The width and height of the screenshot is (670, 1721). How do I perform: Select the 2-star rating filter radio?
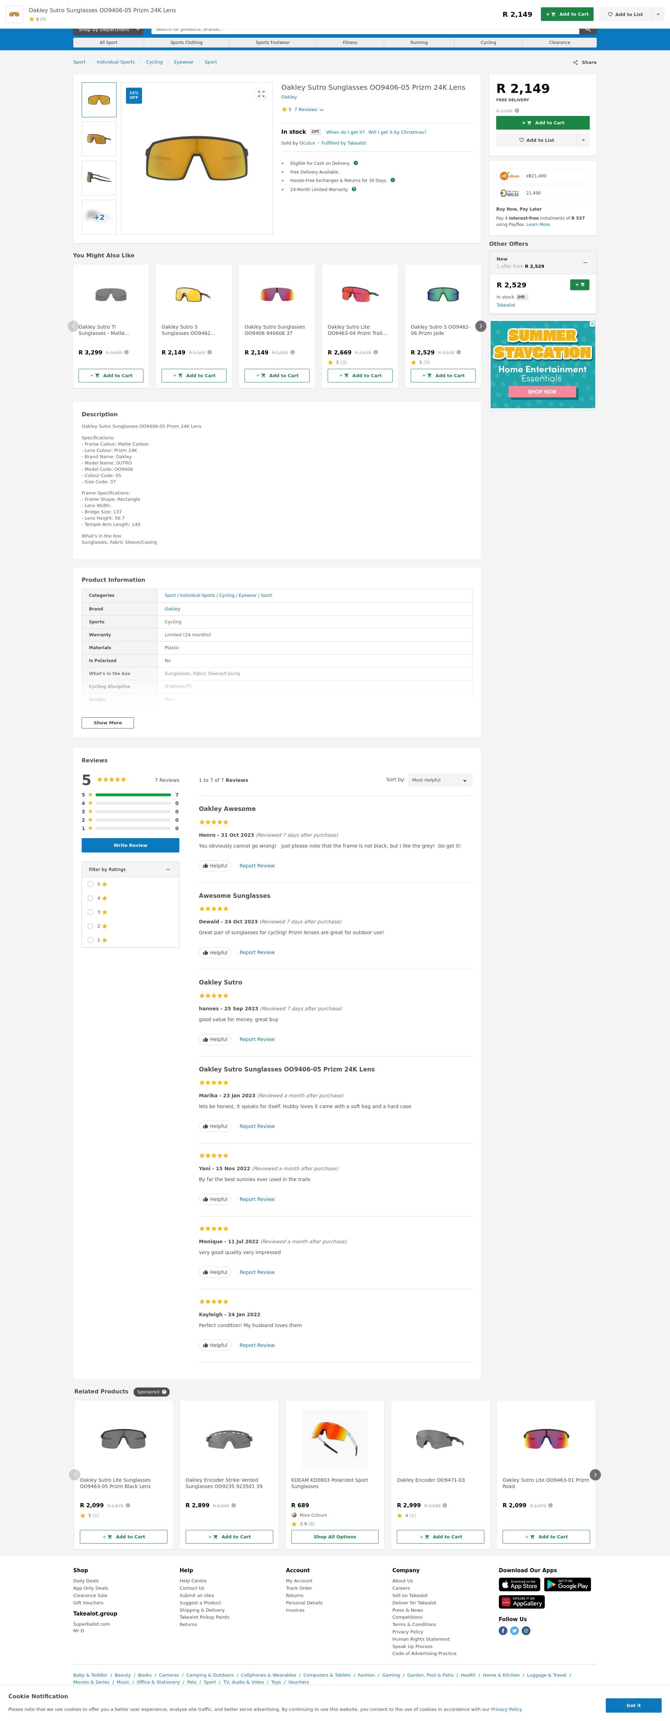click(90, 926)
